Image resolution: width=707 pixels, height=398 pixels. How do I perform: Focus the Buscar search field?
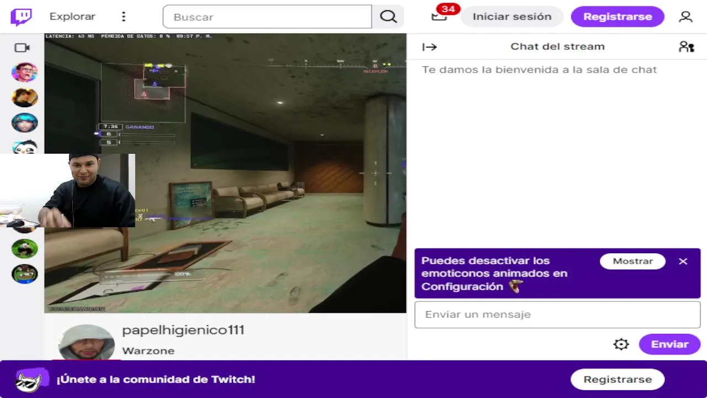267,17
